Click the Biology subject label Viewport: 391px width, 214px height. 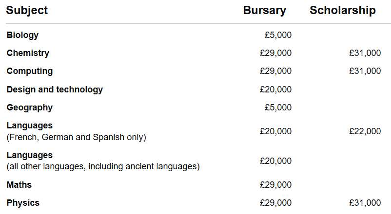click(x=22, y=35)
